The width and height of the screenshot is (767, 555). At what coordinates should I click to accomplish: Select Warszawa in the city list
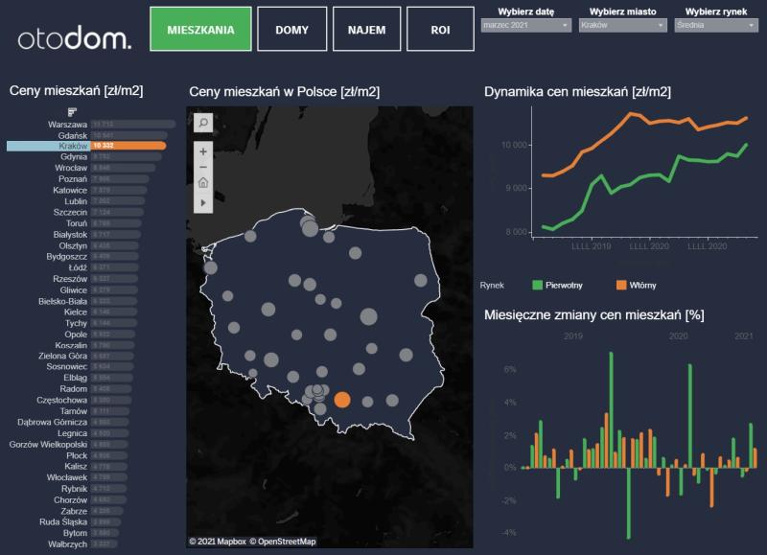tap(67, 125)
